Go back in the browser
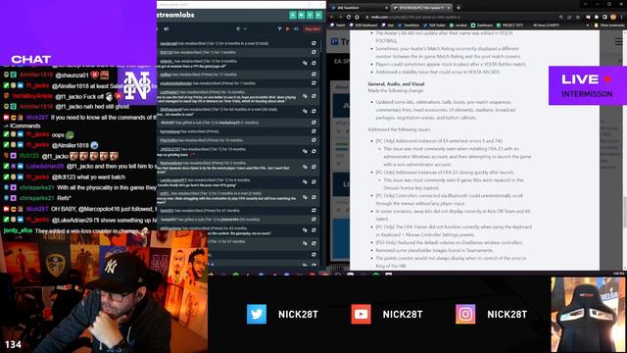Image resolution: width=627 pixels, height=353 pixels. click(332, 18)
